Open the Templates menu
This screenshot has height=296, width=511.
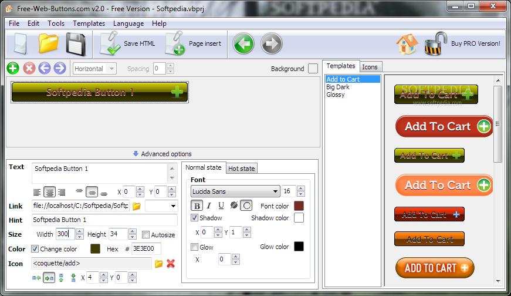tap(89, 23)
